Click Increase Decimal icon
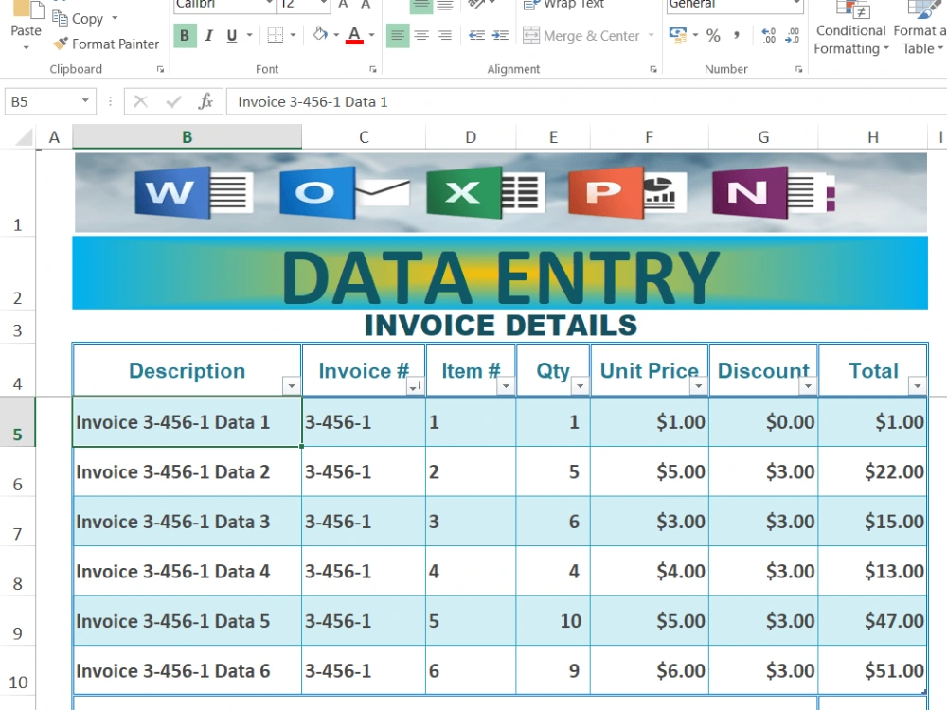 click(x=769, y=36)
